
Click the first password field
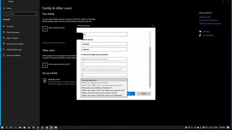point(104,44)
